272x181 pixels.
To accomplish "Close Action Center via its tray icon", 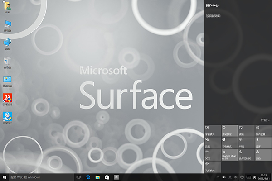I will point(242,177).
